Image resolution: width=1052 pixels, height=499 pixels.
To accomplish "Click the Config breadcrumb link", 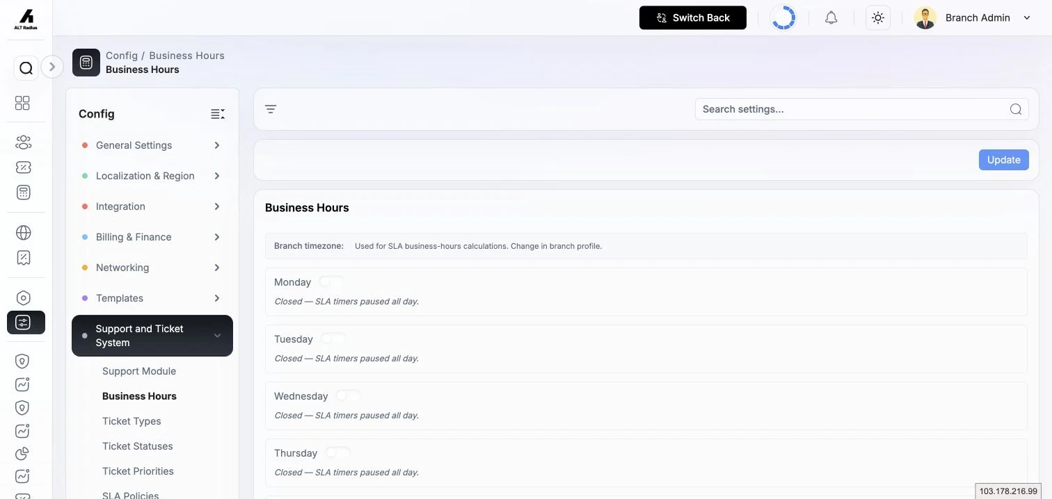I will 122,56.
